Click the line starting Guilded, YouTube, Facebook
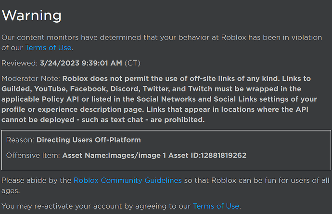Screen dimensions: 332x214 151,89
